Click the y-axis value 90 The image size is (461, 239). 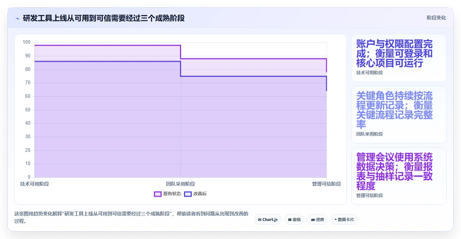tap(28, 56)
